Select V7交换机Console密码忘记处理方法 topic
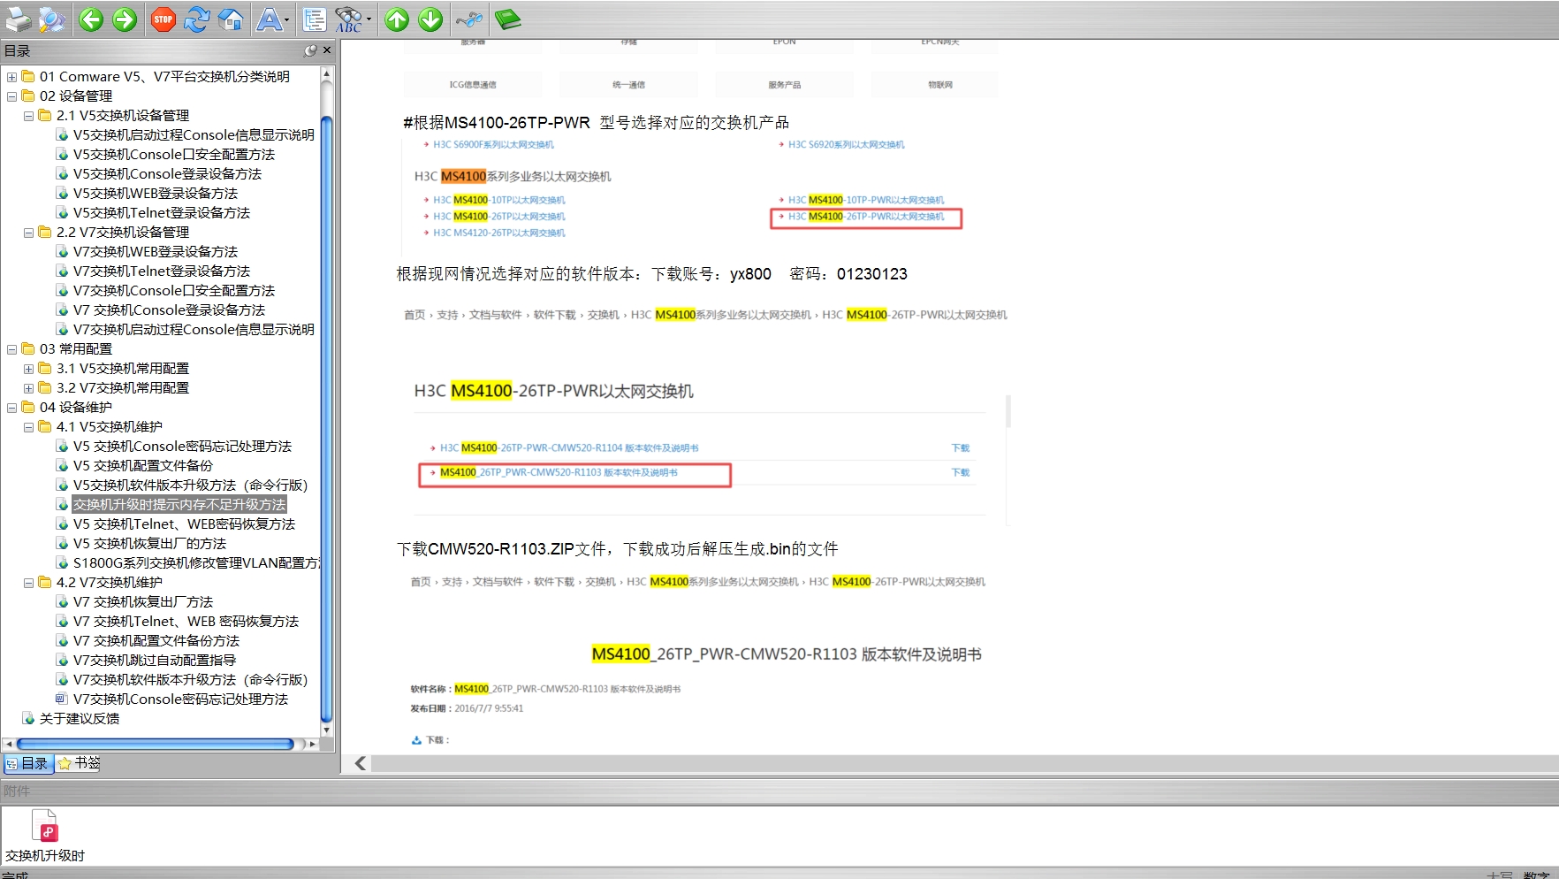 [x=180, y=699]
